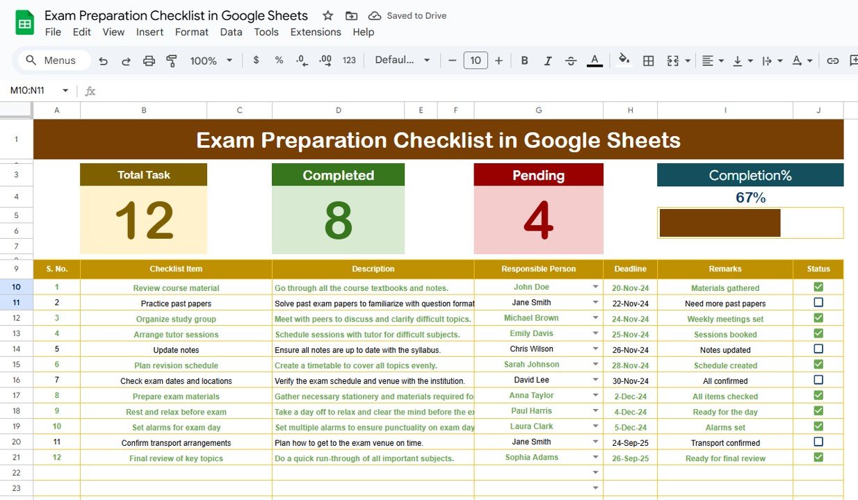Open the Format menu
Image resolution: width=858 pixels, height=500 pixels.
tap(192, 32)
